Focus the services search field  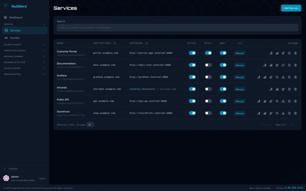(x=177, y=27)
